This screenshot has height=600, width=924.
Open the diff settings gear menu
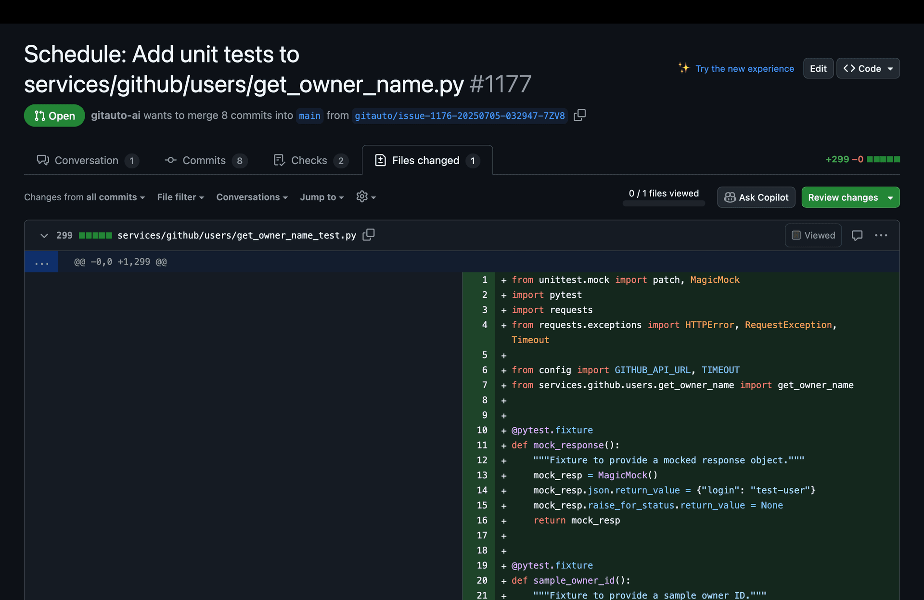(366, 197)
